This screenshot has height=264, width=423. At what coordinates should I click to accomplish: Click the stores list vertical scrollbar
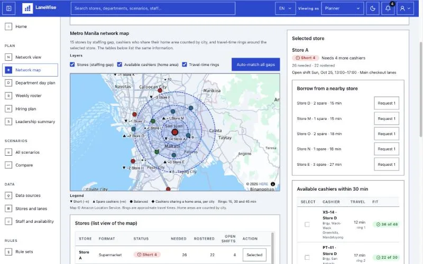pyautogui.click(x=272, y=248)
